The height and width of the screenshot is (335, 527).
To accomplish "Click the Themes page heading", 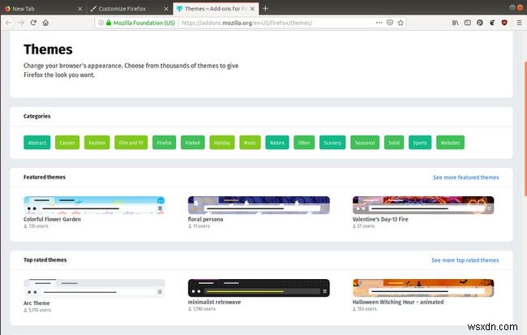I will [48, 49].
